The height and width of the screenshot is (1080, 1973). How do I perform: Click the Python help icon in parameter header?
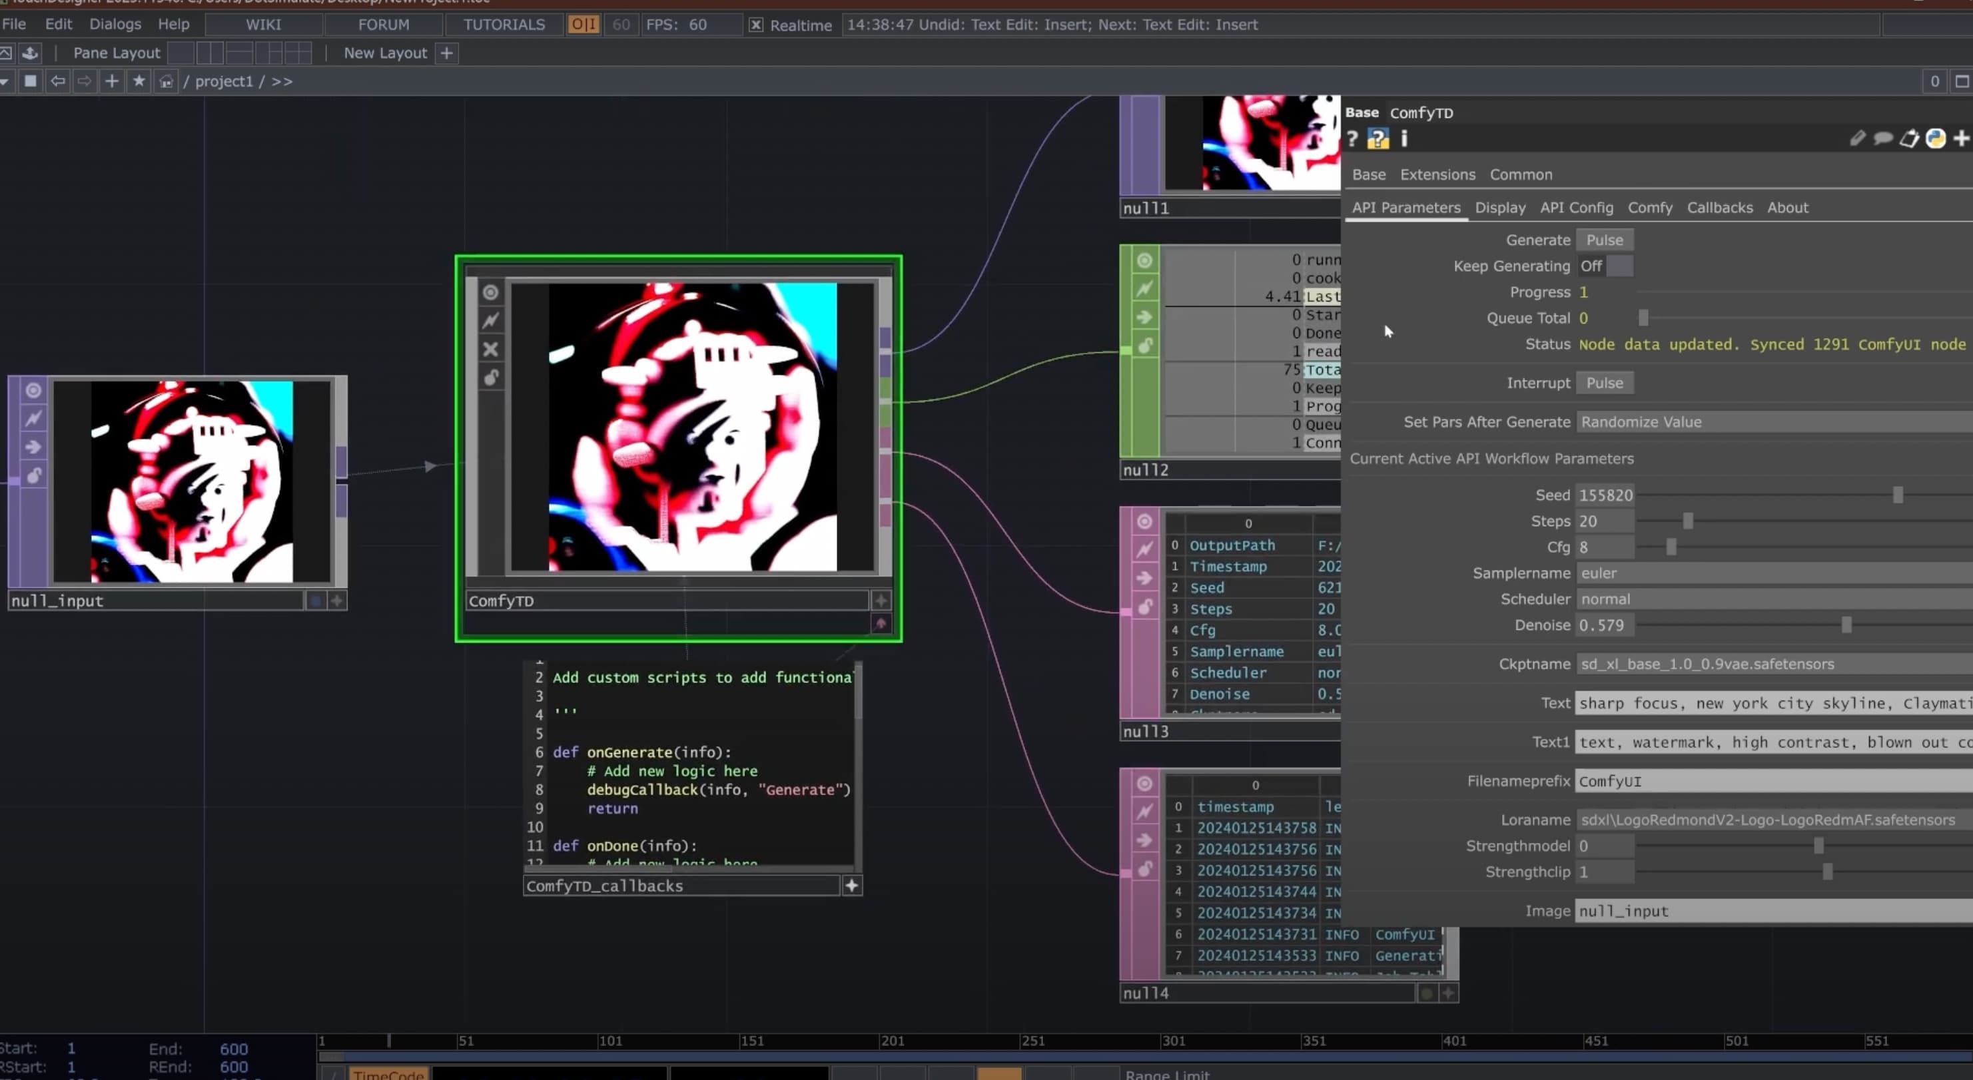click(1378, 138)
